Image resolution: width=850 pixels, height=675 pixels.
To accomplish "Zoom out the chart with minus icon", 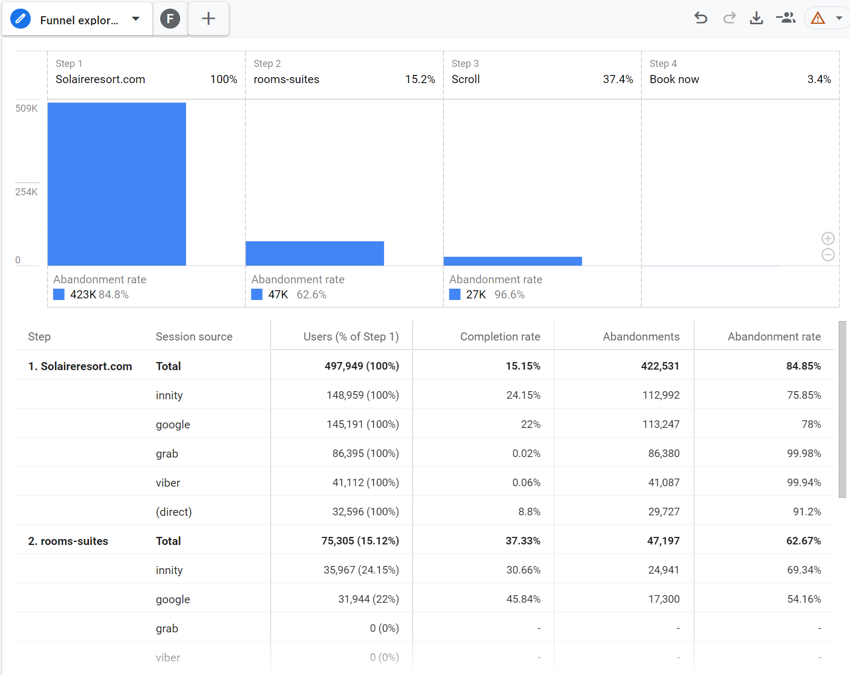I will (828, 255).
